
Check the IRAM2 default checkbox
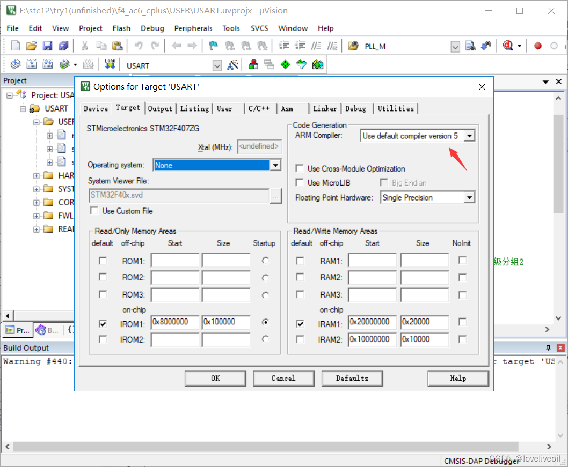tap(300, 339)
